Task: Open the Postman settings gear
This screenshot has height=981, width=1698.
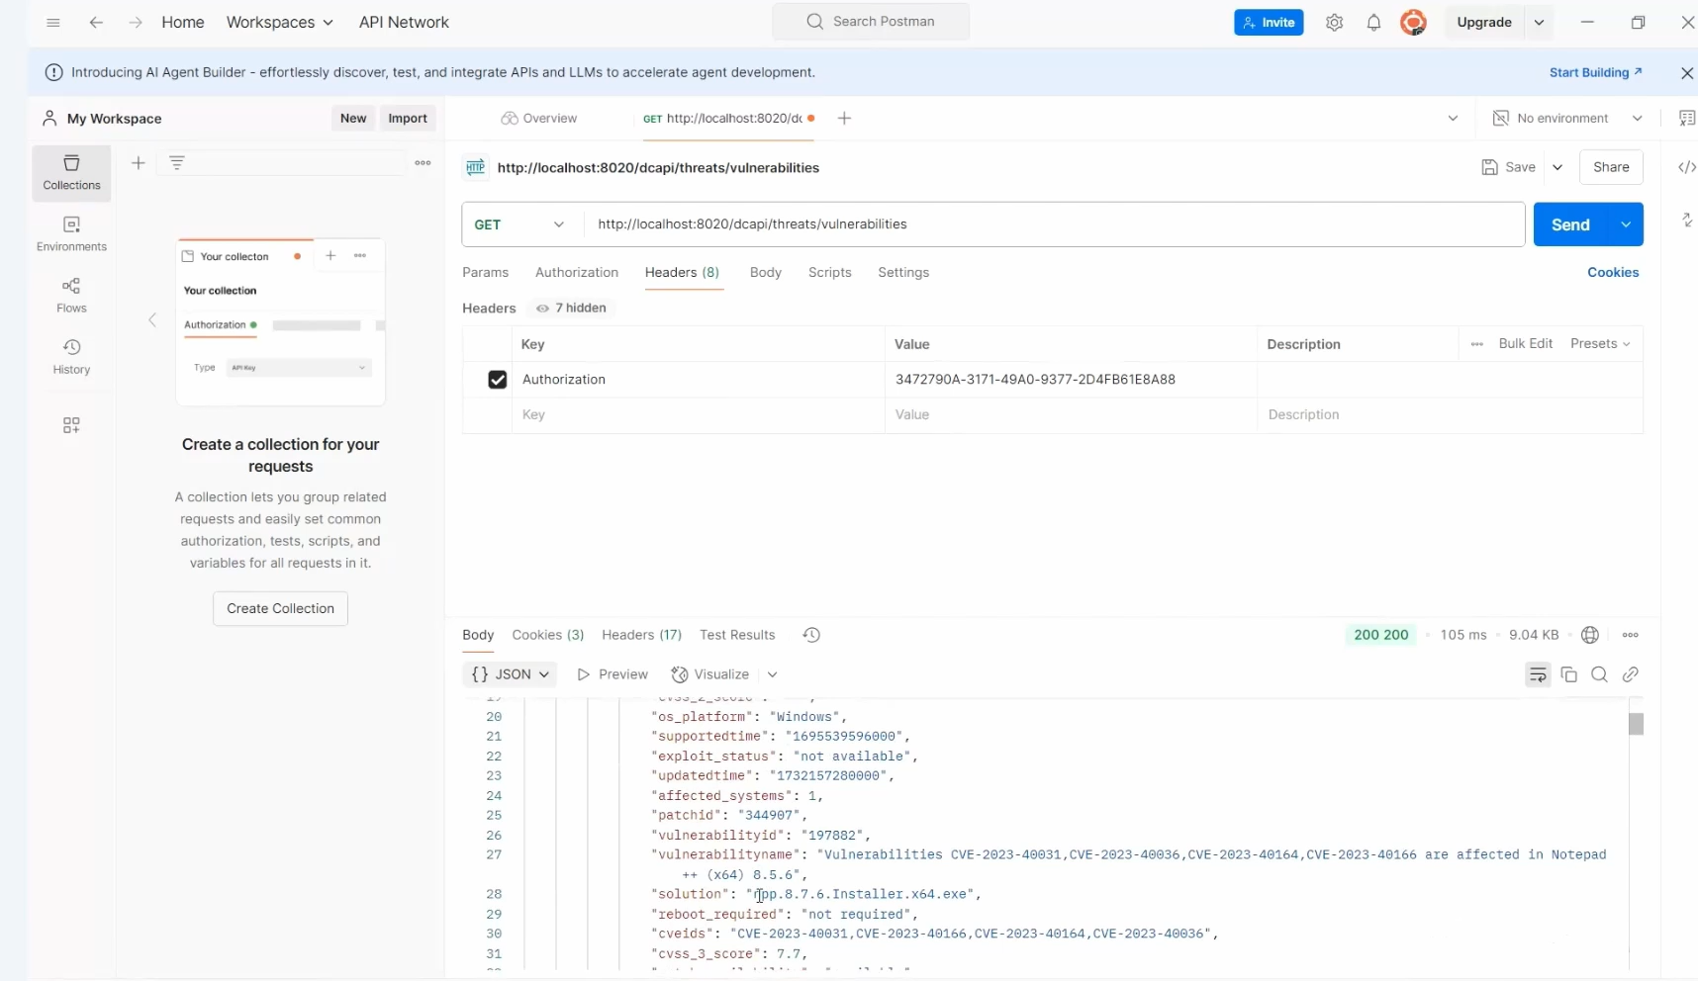Action: click(x=1334, y=23)
